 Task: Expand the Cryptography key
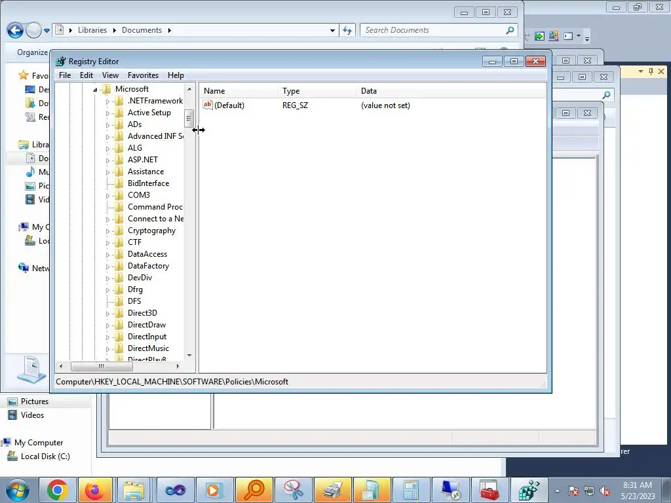coord(107,231)
